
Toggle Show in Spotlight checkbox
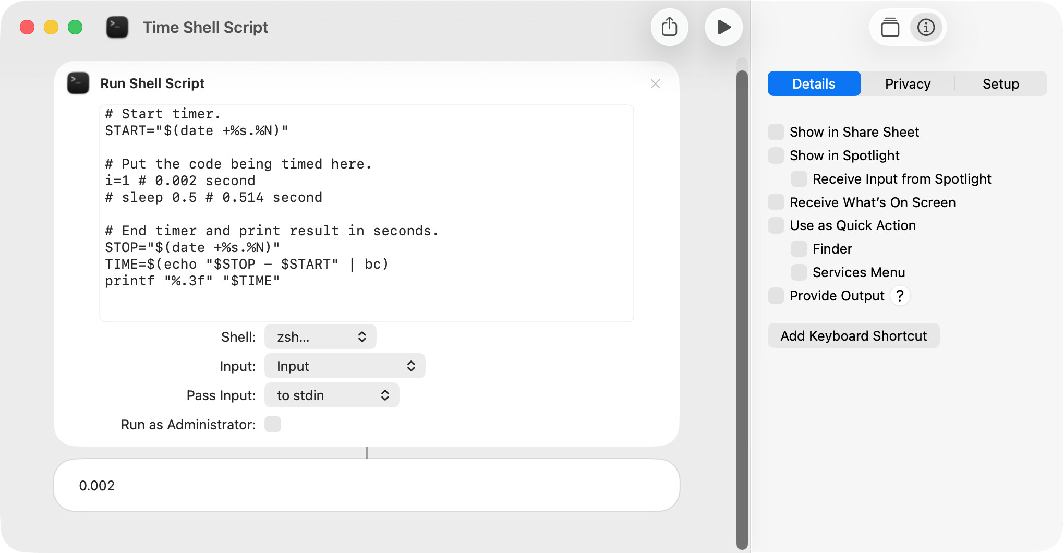776,155
